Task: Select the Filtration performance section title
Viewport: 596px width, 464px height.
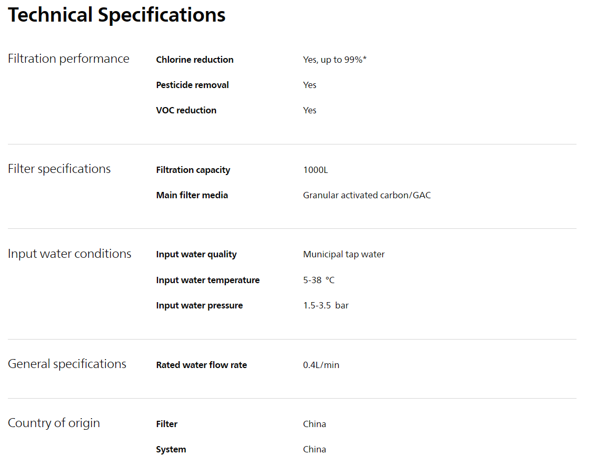Action: [69, 59]
